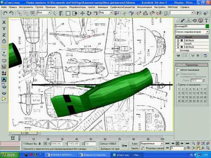Go to end frame button

click(x=187, y=144)
